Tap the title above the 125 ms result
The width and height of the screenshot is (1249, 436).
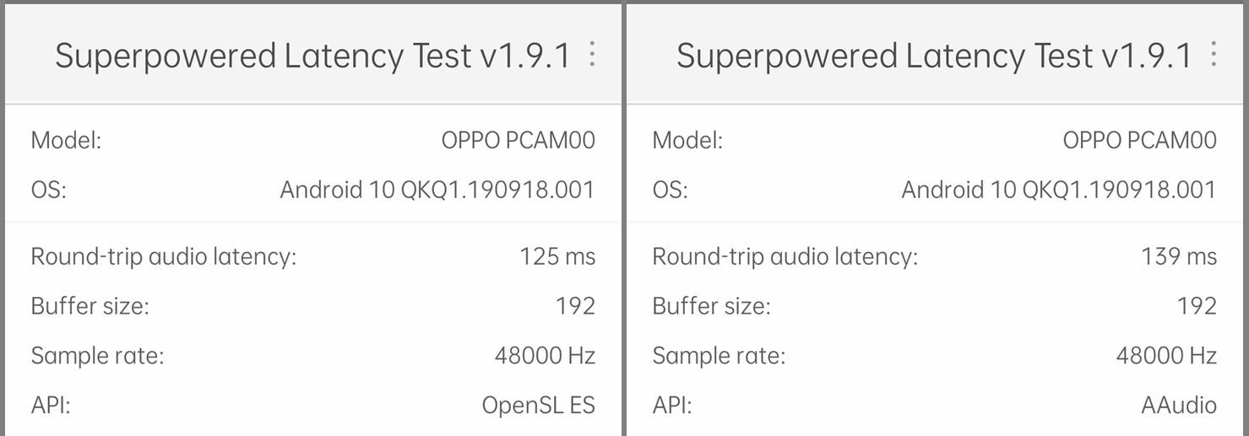[x=312, y=56]
